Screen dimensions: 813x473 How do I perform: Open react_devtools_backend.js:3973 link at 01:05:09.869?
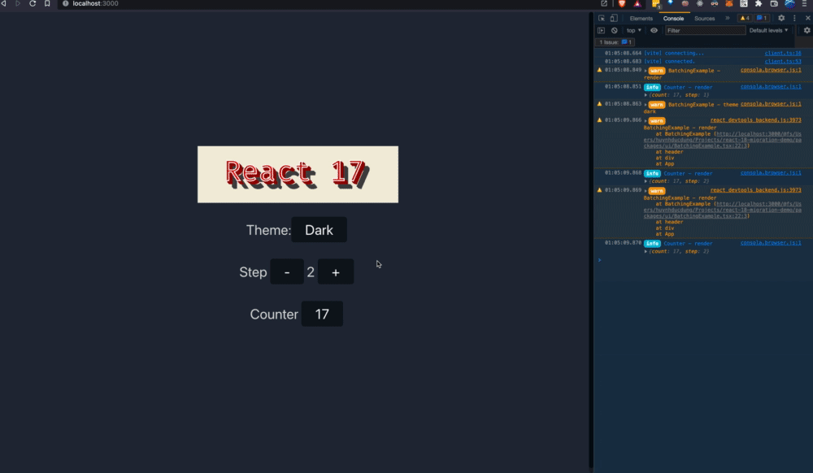(x=755, y=189)
